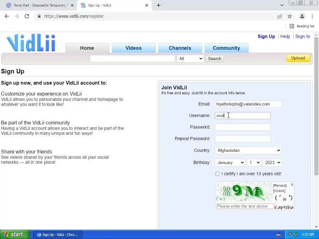Click the Chrome taskbar button

(x=58, y=235)
